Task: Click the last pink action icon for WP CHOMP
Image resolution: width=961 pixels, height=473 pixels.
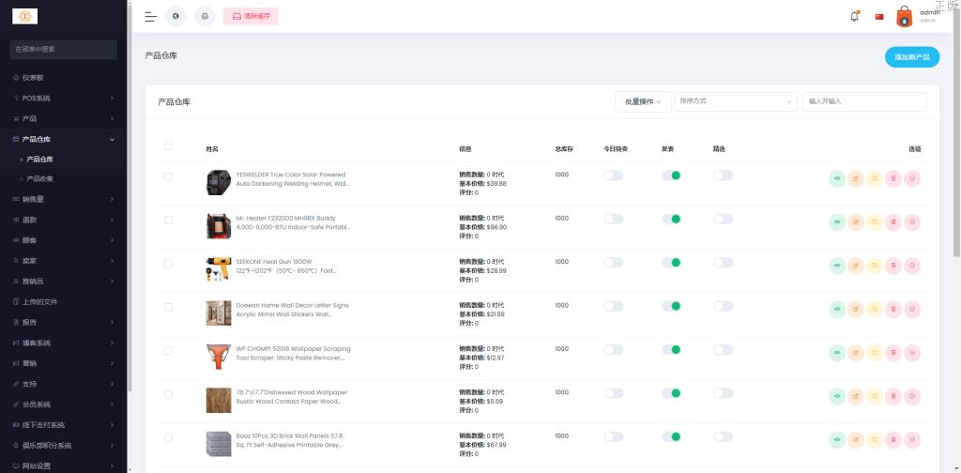Action: [912, 353]
